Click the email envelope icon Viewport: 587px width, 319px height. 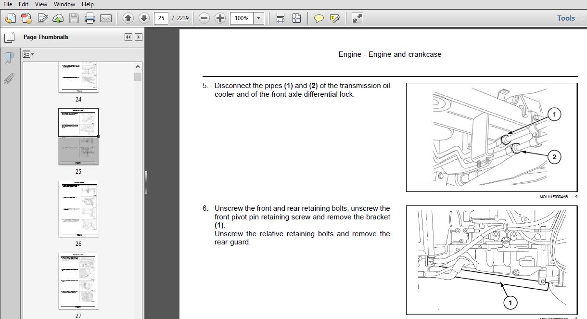pyautogui.click(x=106, y=18)
